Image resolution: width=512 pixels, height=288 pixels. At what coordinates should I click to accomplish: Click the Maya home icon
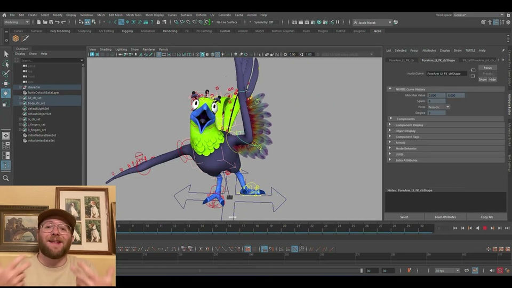coord(4,15)
